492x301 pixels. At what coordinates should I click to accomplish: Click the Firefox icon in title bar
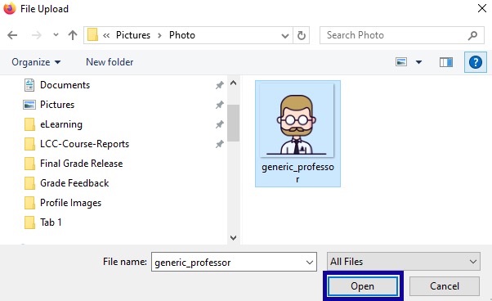point(10,8)
